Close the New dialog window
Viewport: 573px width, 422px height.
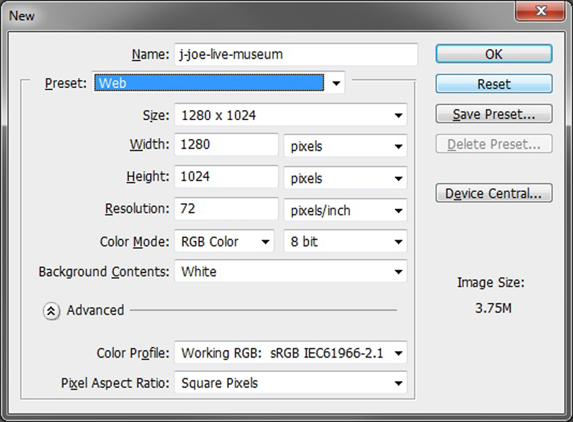coord(541,11)
